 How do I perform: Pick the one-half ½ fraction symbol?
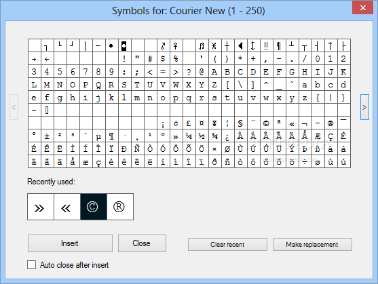click(202, 136)
